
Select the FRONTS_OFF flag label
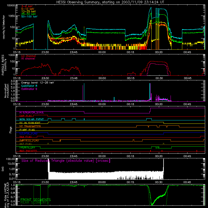pos(27,147)
